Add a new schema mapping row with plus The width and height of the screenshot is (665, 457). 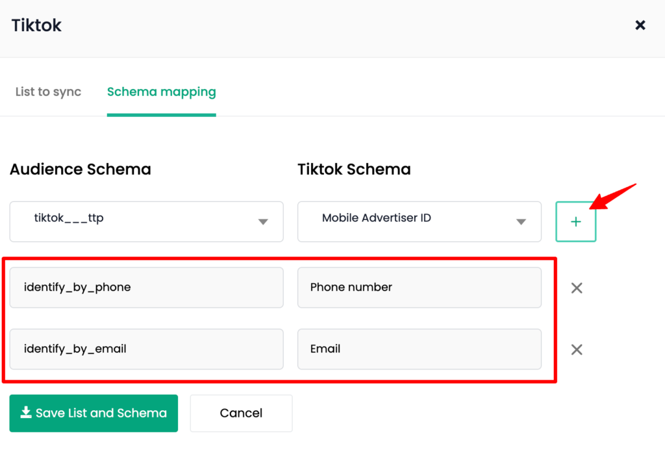(x=575, y=222)
